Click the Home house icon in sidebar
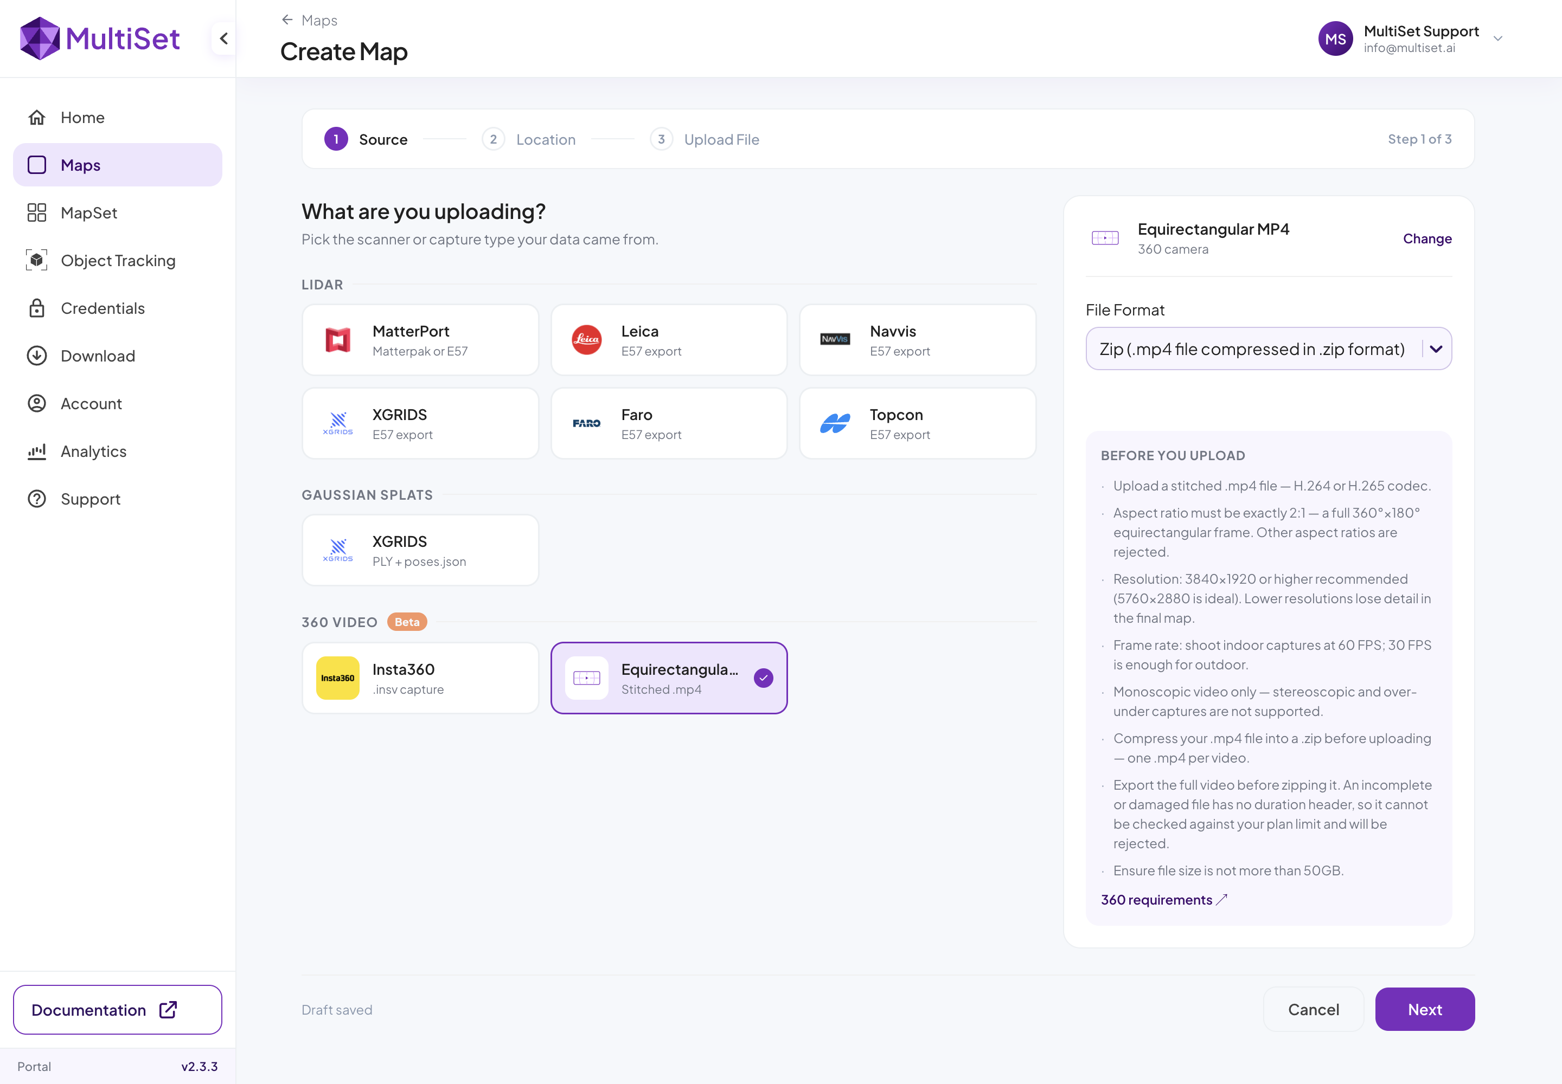The height and width of the screenshot is (1084, 1562). pyautogui.click(x=37, y=118)
